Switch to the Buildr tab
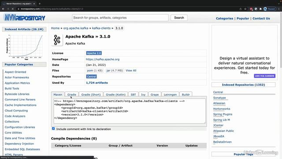The height and width of the screenshot is (159, 282). point(186,95)
